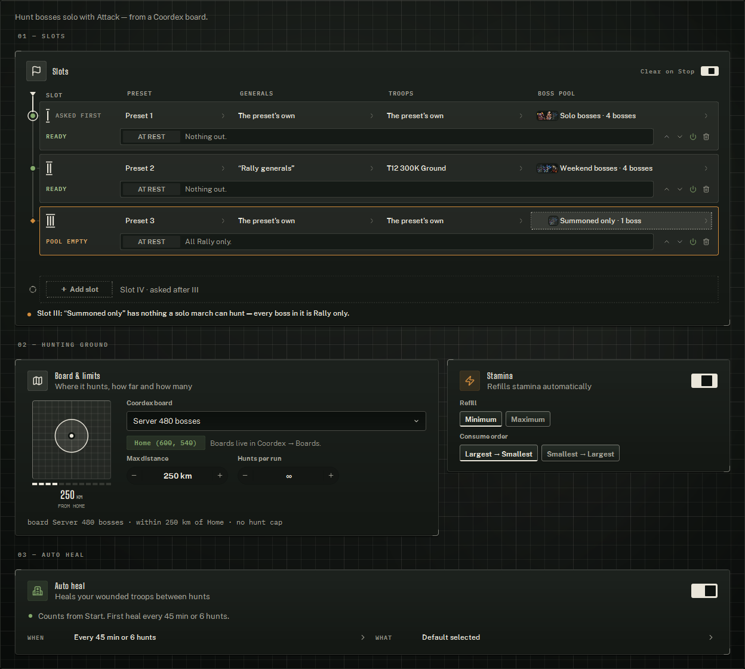Open the Coordex board dropdown
The image size is (745, 669).
pos(276,421)
